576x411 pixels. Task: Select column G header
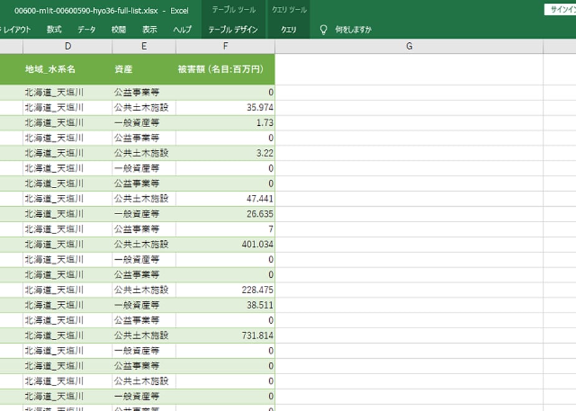click(x=409, y=46)
